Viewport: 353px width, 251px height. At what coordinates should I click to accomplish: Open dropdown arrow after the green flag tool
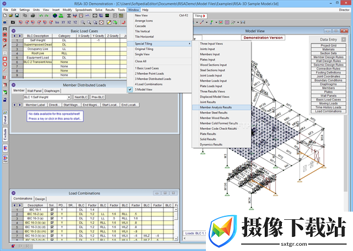point(216,22)
